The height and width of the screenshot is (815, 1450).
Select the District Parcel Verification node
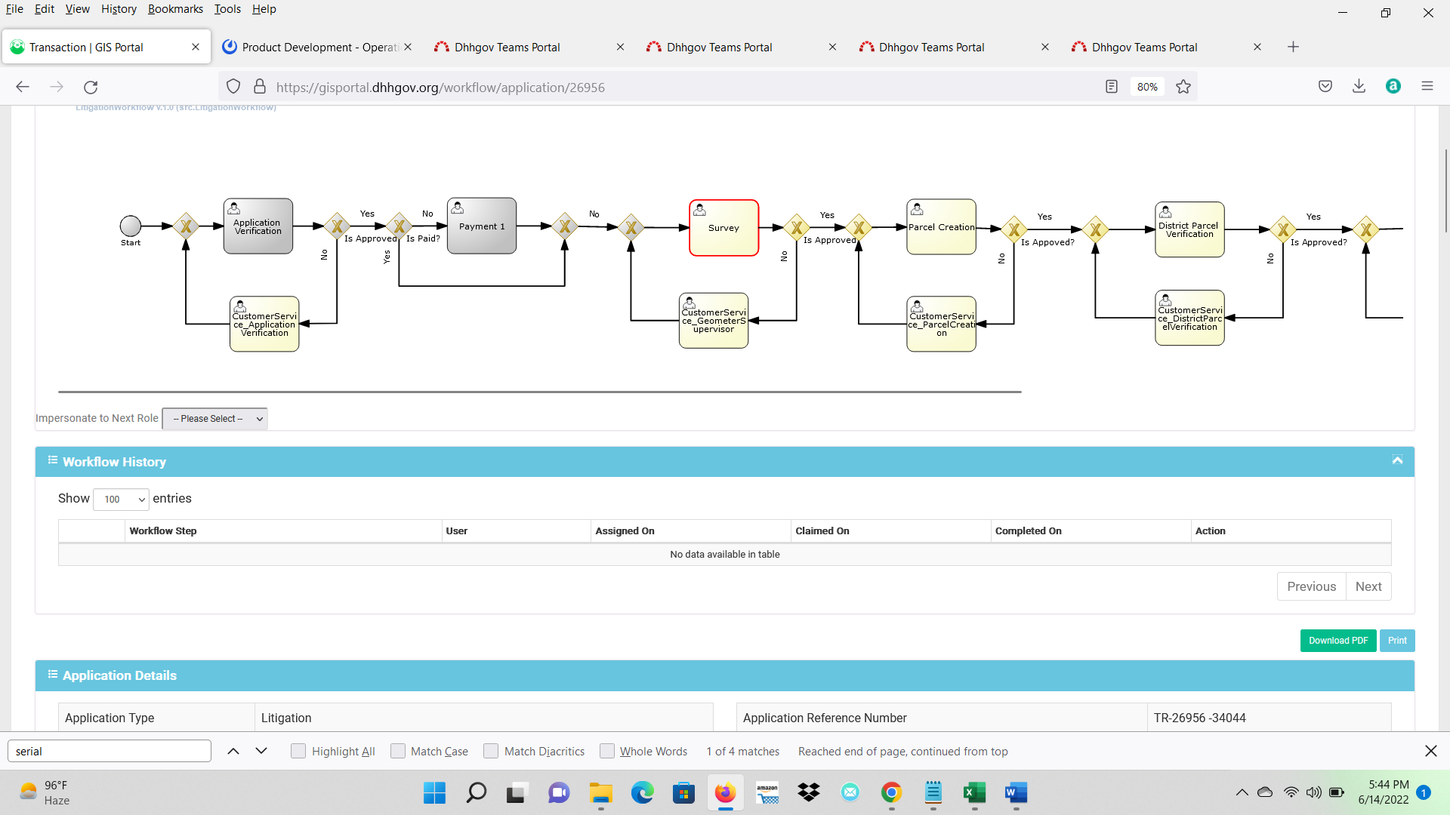pos(1189,229)
